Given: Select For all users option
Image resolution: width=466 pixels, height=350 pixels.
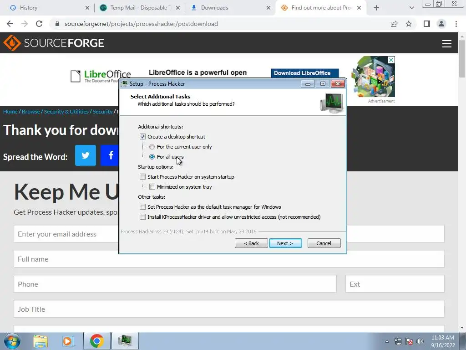Looking at the screenshot, I should click(152, 157).
